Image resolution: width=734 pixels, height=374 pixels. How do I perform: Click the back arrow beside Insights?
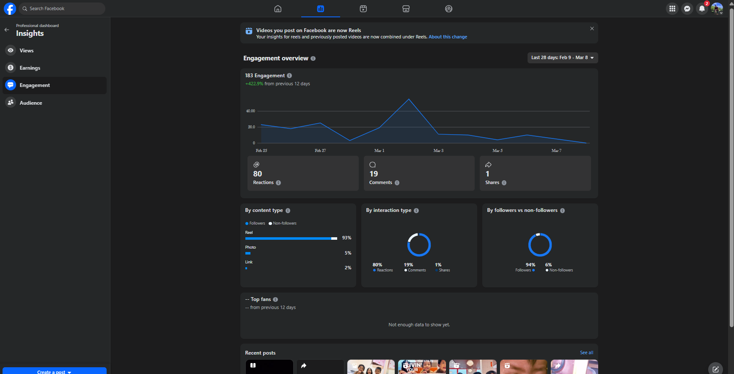(x=7, y=30)
